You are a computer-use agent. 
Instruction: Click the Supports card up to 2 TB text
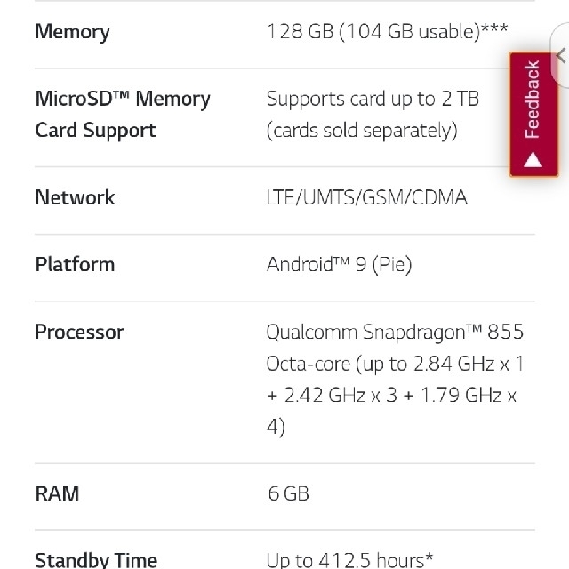pos(373,99)
